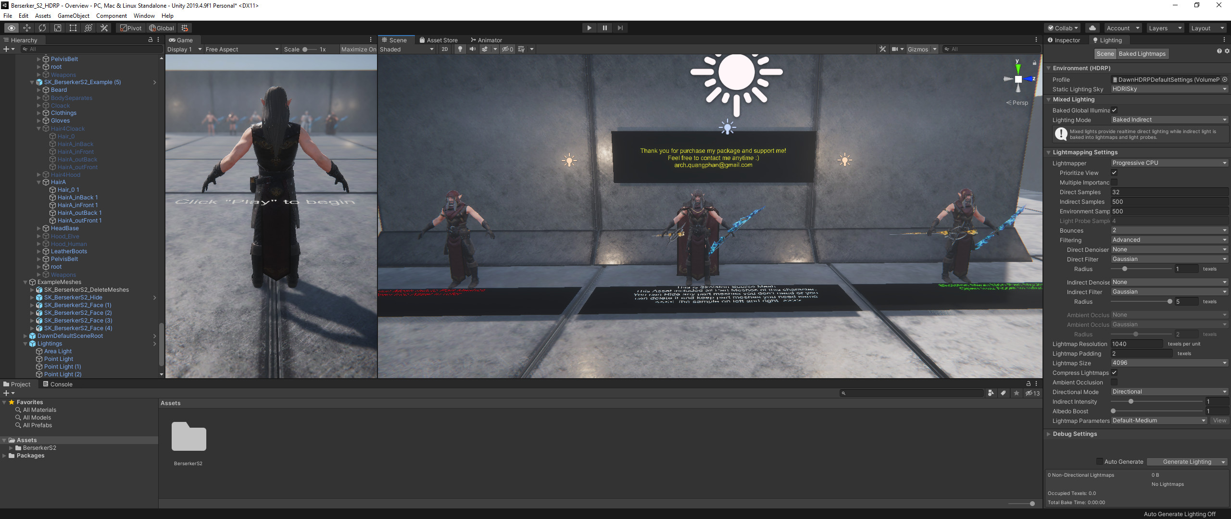The width and height of the screenshot is (1231, 519).
Task: Switch to the Inspector tab
Action: 1064,40
